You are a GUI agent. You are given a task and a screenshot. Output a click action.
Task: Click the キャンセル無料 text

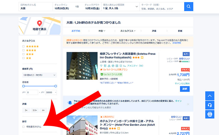(182, 83)
